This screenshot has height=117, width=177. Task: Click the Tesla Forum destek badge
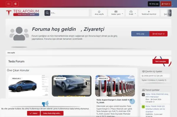click(x=26, y=15)
